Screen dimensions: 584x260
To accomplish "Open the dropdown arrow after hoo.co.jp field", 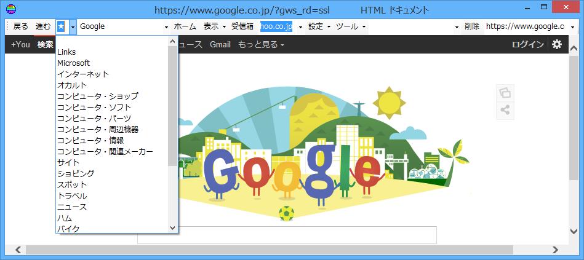I will pyautogui.click(x=300, y=27).
